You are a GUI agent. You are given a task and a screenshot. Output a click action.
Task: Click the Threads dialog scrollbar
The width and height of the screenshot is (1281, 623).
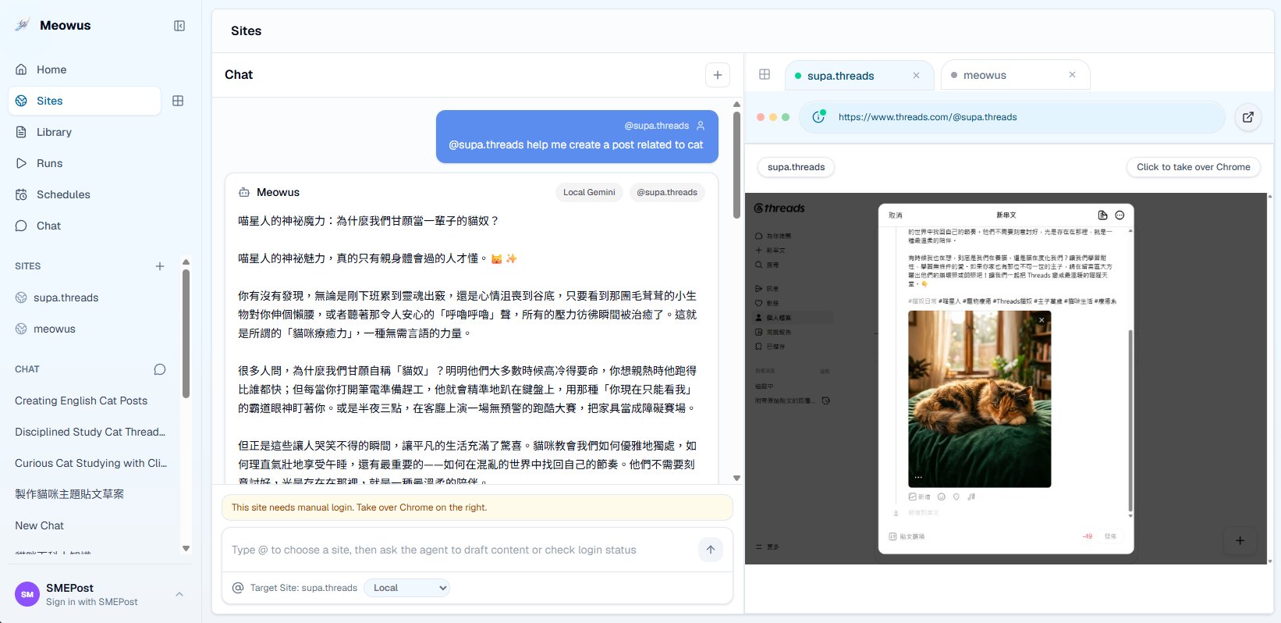click(1130, 422)
